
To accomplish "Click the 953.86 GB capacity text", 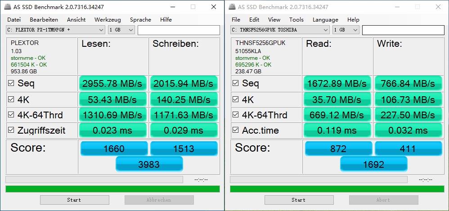I will [x=24, y=71].
